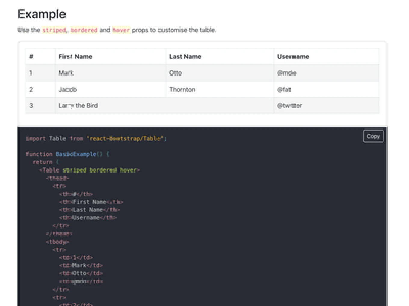409x306 pixels.
Task: Click the '<thead>' opening tag line
Action: 57,178
